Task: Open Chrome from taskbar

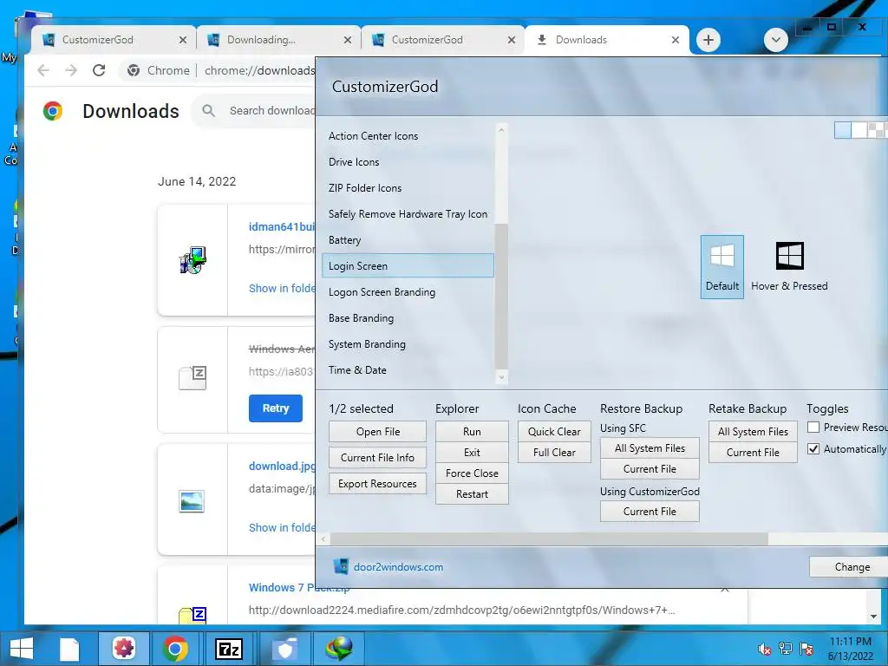Action: [x=175, y=649]
